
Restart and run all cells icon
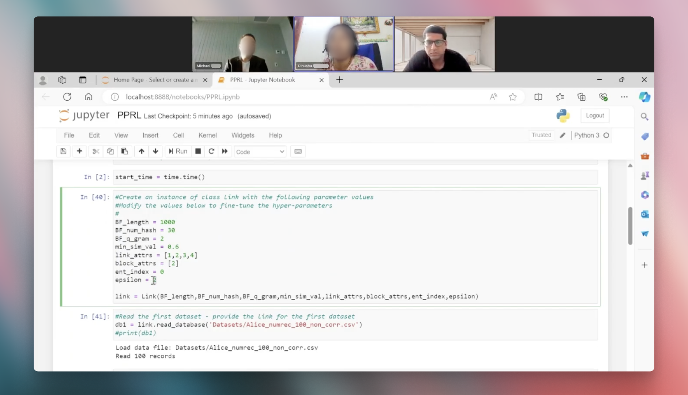point(225,151)
